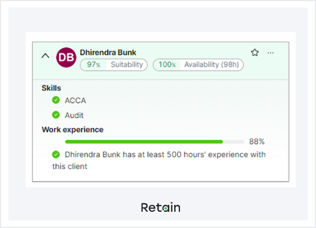316x228 pixels.
Task: Click the Retain logo
Action: click(x=160, y=208)
